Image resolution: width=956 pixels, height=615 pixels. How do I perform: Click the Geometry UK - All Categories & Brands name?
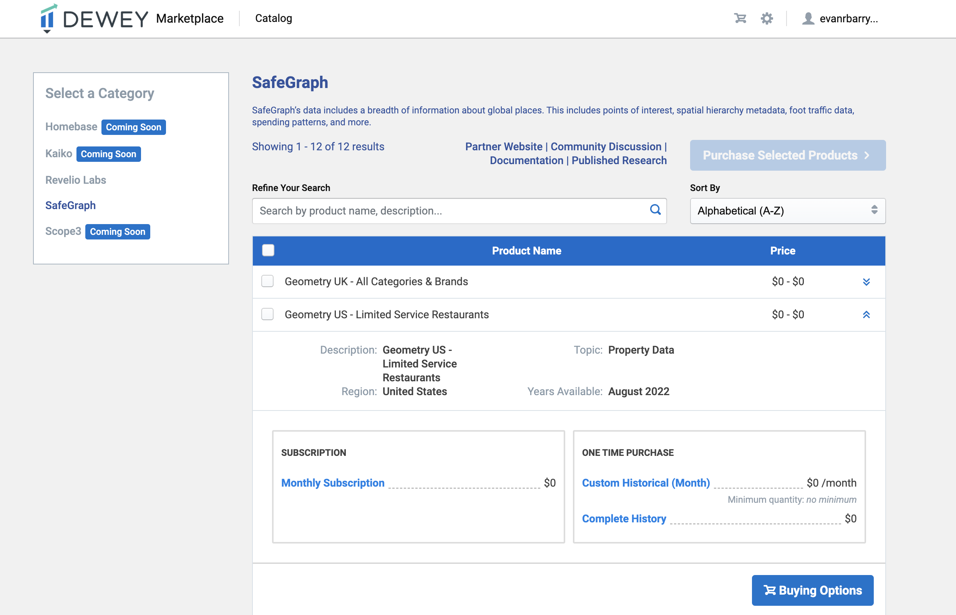pos(376,281)
